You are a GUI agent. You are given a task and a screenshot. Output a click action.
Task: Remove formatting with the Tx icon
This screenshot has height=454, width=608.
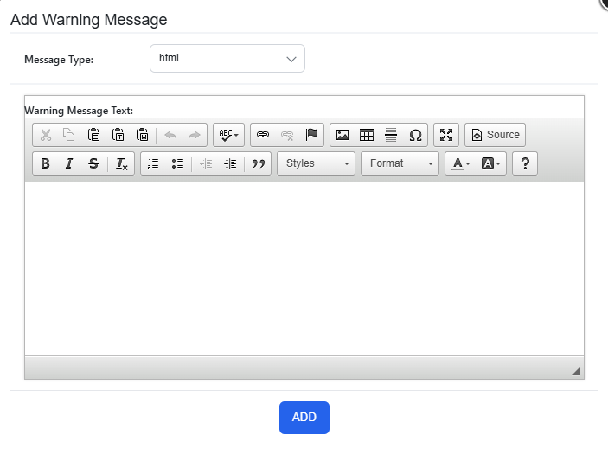121,163
